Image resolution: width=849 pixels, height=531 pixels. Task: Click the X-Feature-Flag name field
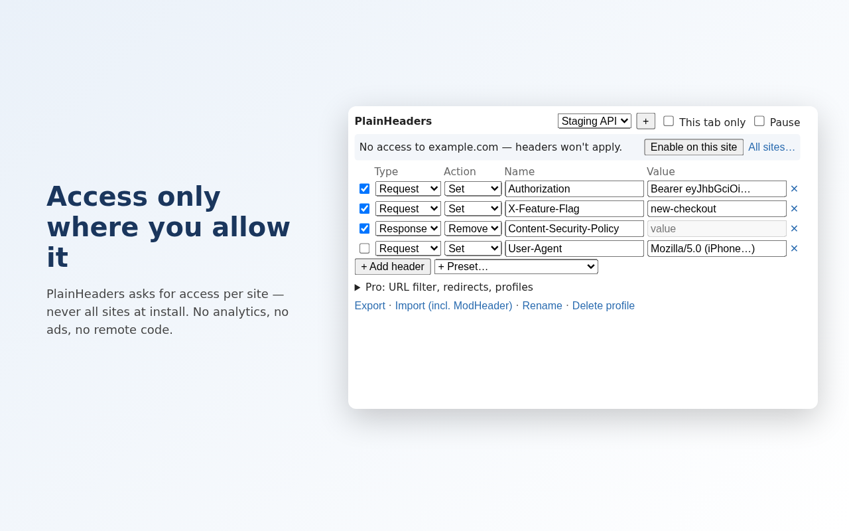574,208
